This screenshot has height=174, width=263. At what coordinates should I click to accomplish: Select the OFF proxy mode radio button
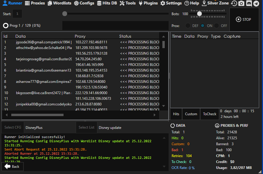coord(217,26)
